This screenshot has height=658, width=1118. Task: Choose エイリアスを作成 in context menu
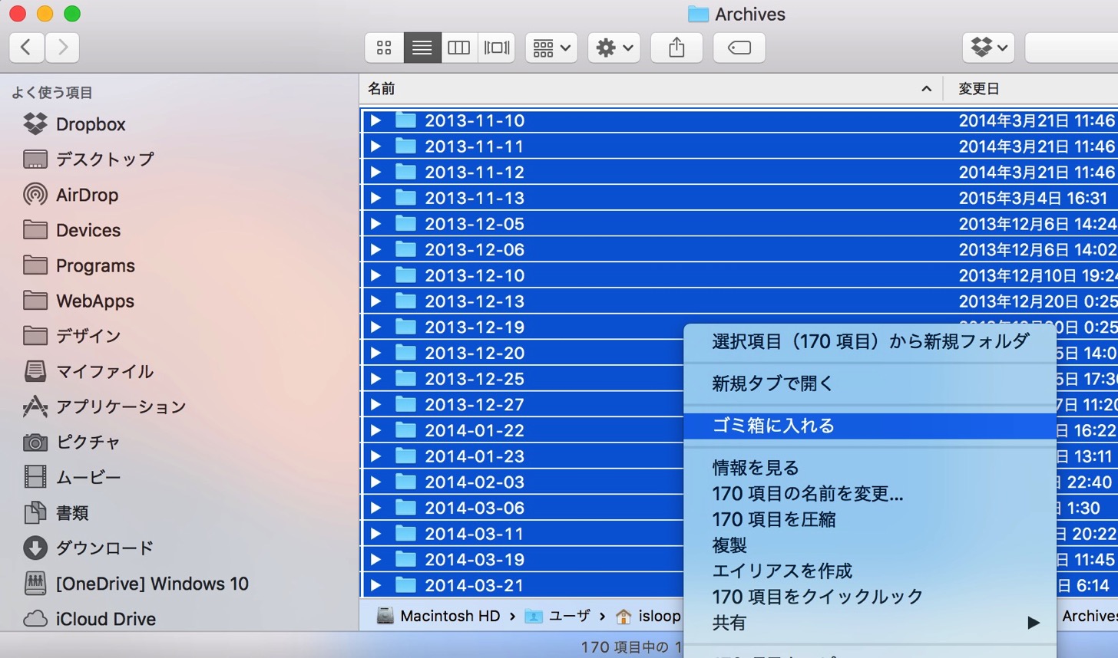(870, 571)
